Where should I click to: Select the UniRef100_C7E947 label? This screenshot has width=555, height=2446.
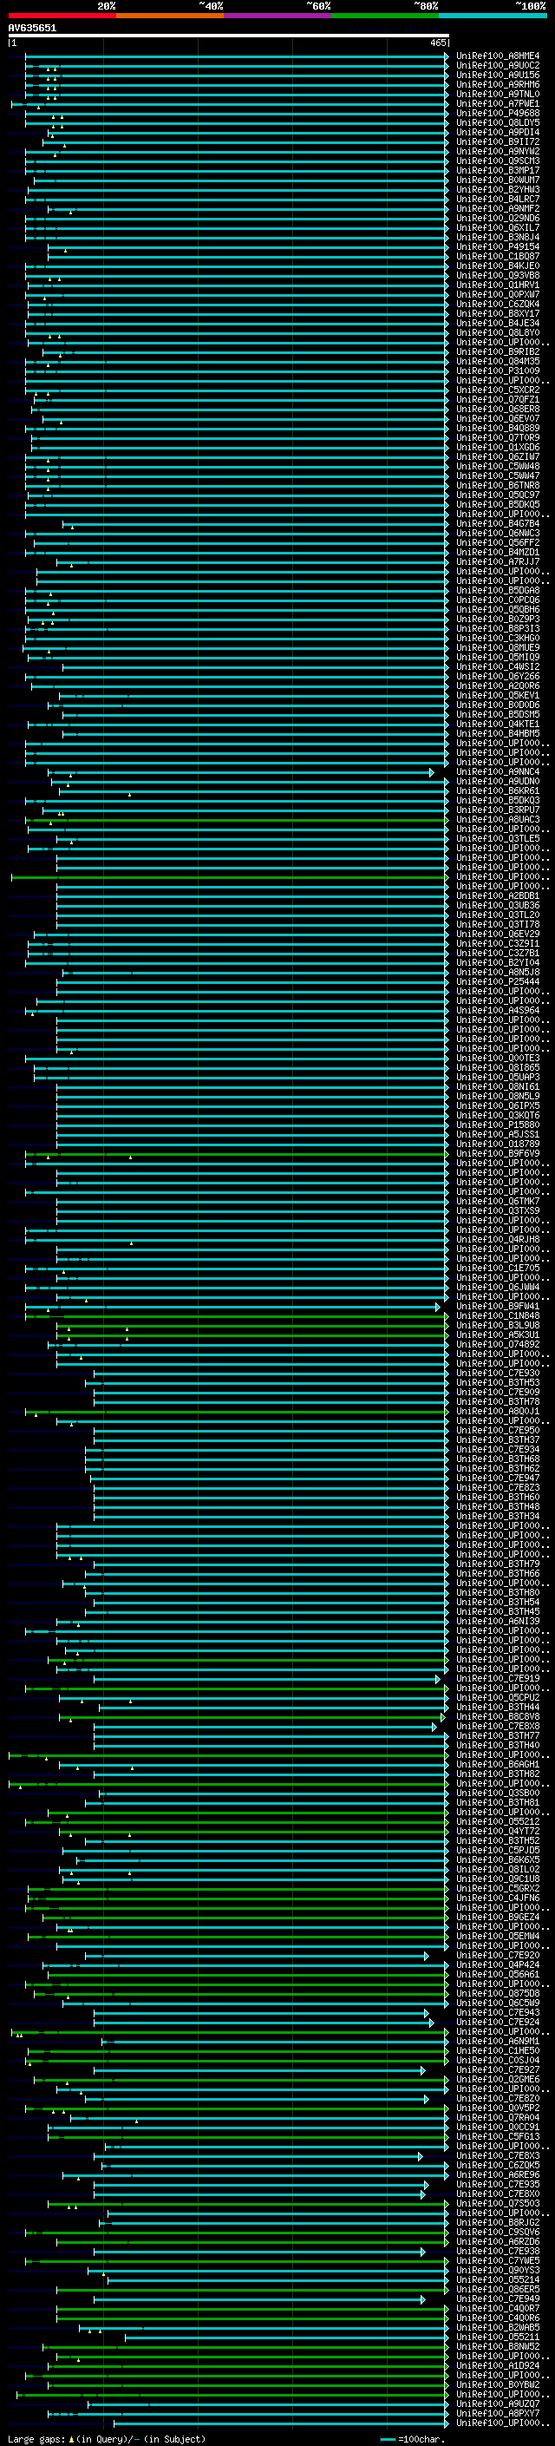point(497,1478)
